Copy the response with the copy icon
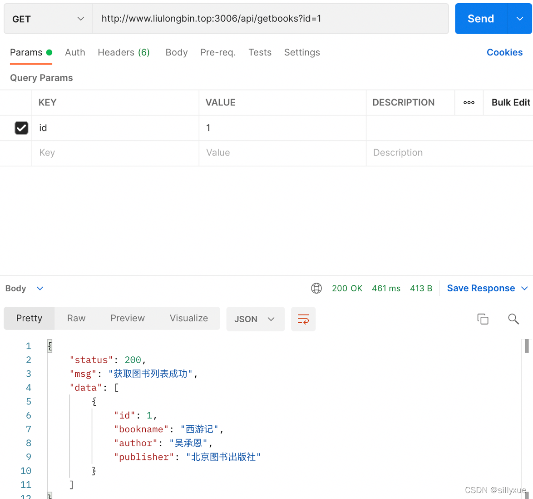Viewport: 533px width, 499px height. pos(483,319)
